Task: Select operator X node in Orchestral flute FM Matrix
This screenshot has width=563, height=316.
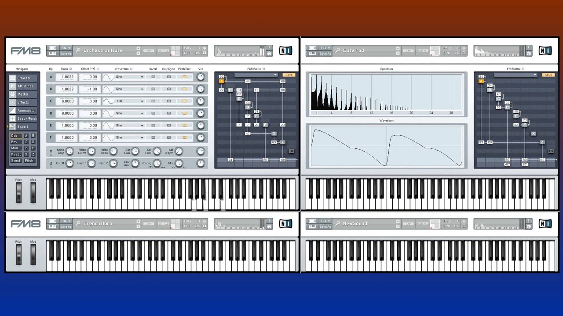Action: point(274,133)
